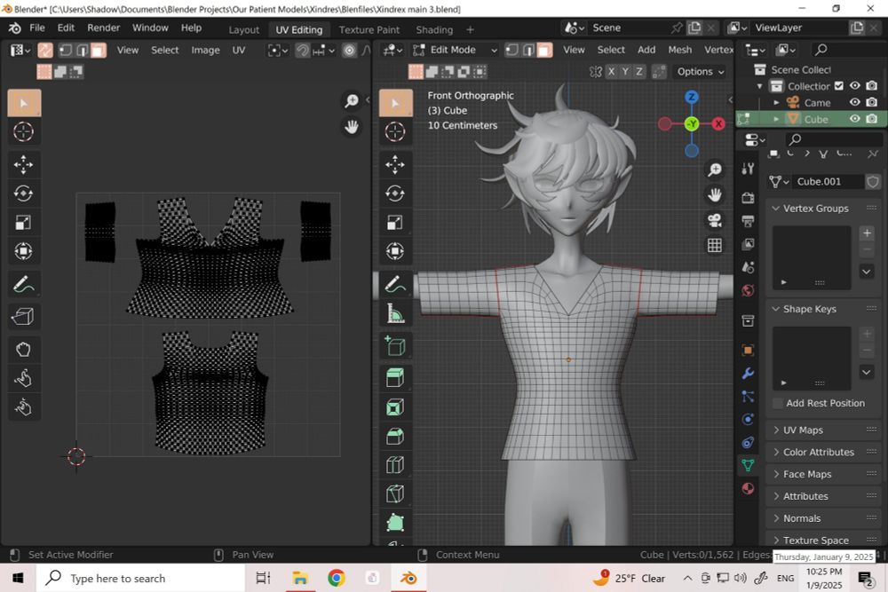The width and height of the screenshot is (888, 592).
Task: Select the Rip Region tool in UV editor
Action: point(24,316)
